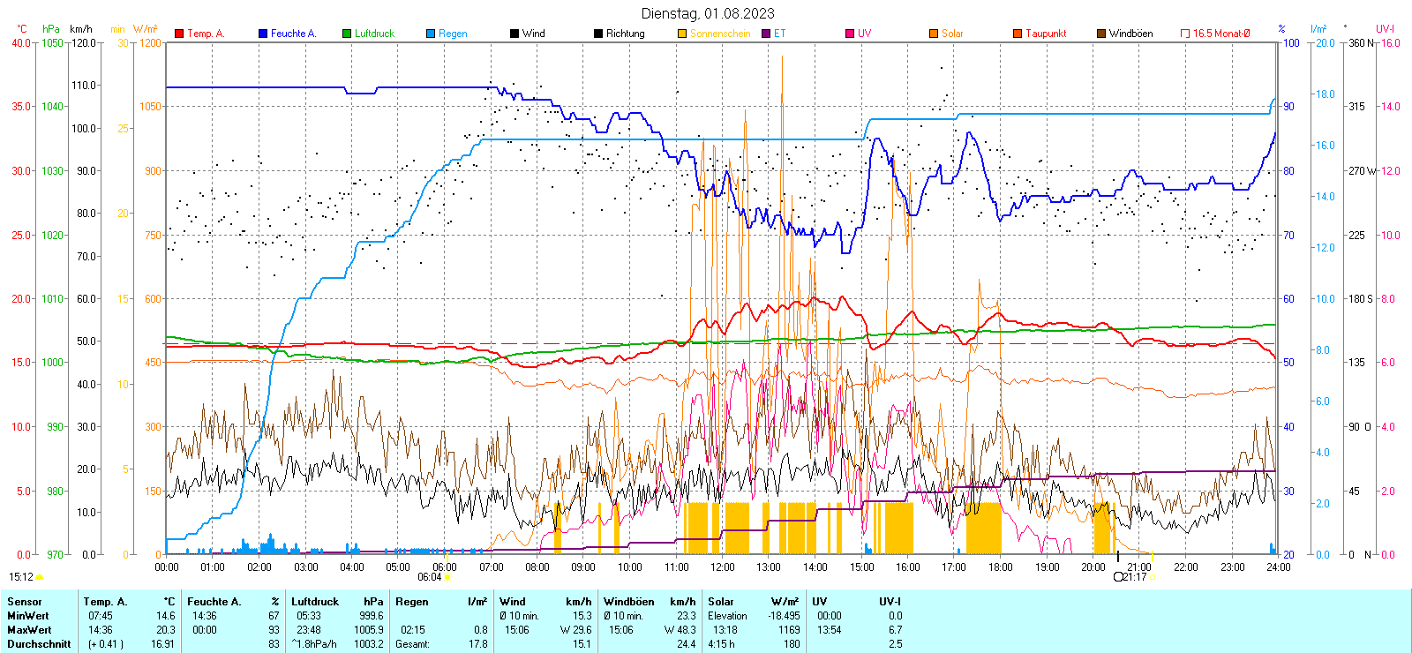Select the Luftdruck column header in table
The image size is (1412, 653).
(315, 602)
